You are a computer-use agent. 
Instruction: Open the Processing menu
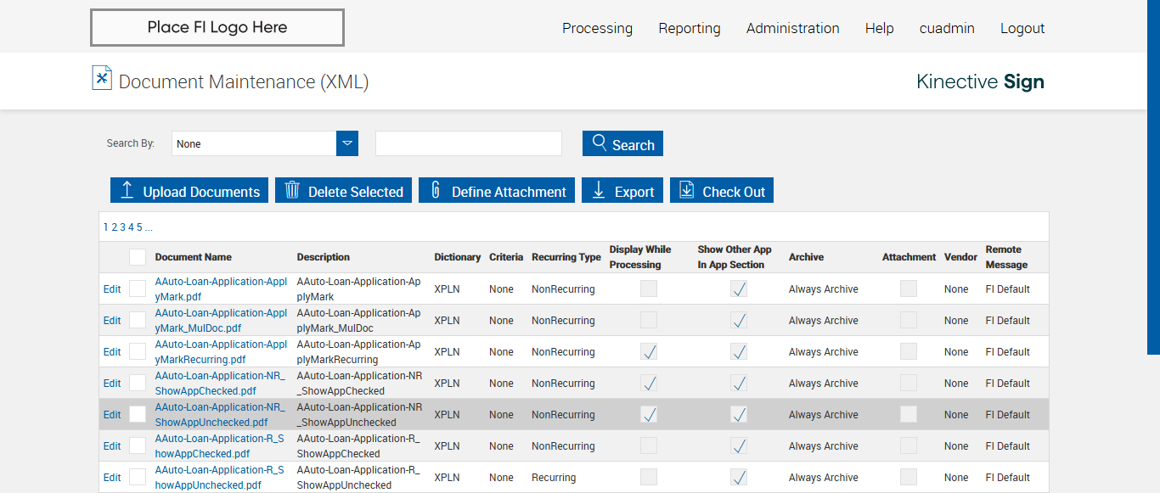[597, 28]
